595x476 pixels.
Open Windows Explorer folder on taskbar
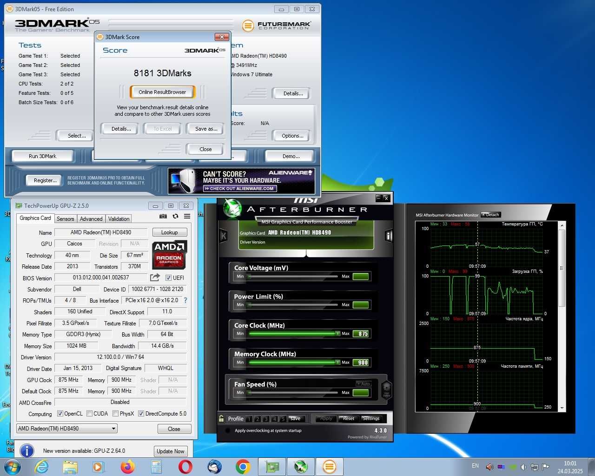point(70,466)
